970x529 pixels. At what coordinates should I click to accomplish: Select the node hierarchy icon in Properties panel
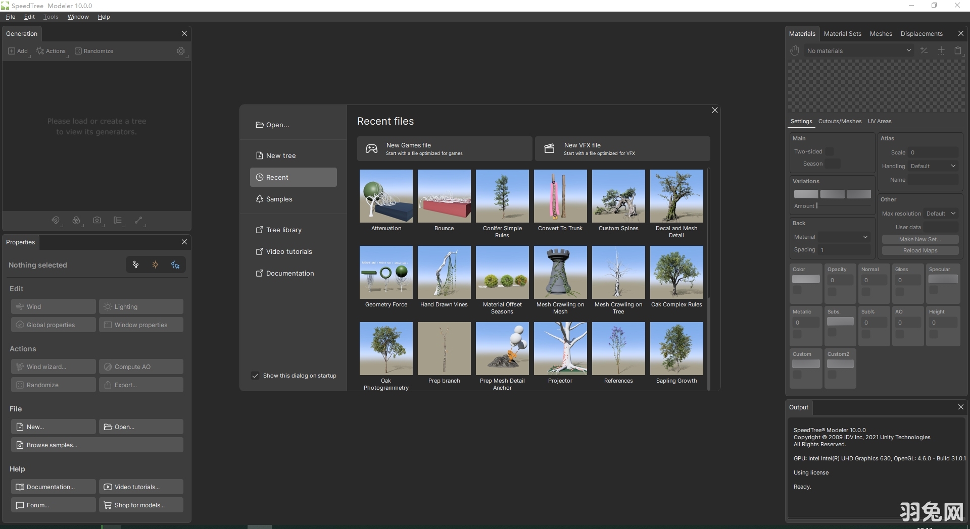point(135,264)
